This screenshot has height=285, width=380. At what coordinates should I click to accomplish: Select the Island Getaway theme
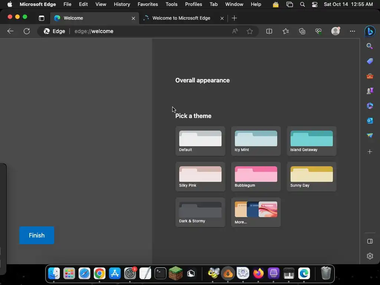pos(312,141)
